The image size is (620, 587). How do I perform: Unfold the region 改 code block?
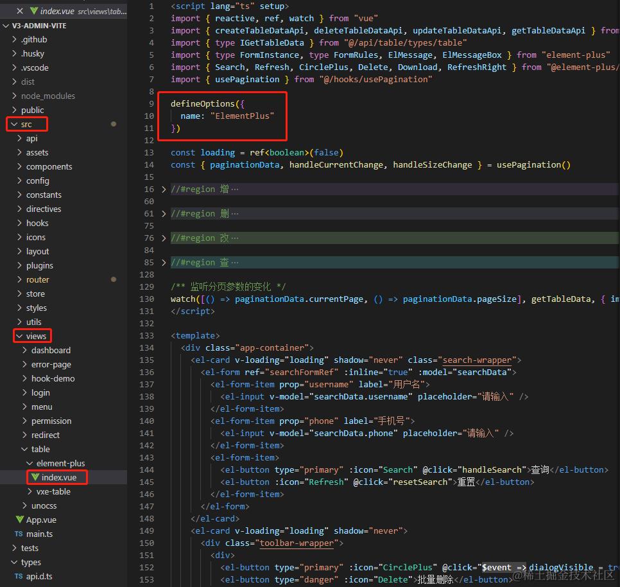pyautogui.click(x=164, y=238)
